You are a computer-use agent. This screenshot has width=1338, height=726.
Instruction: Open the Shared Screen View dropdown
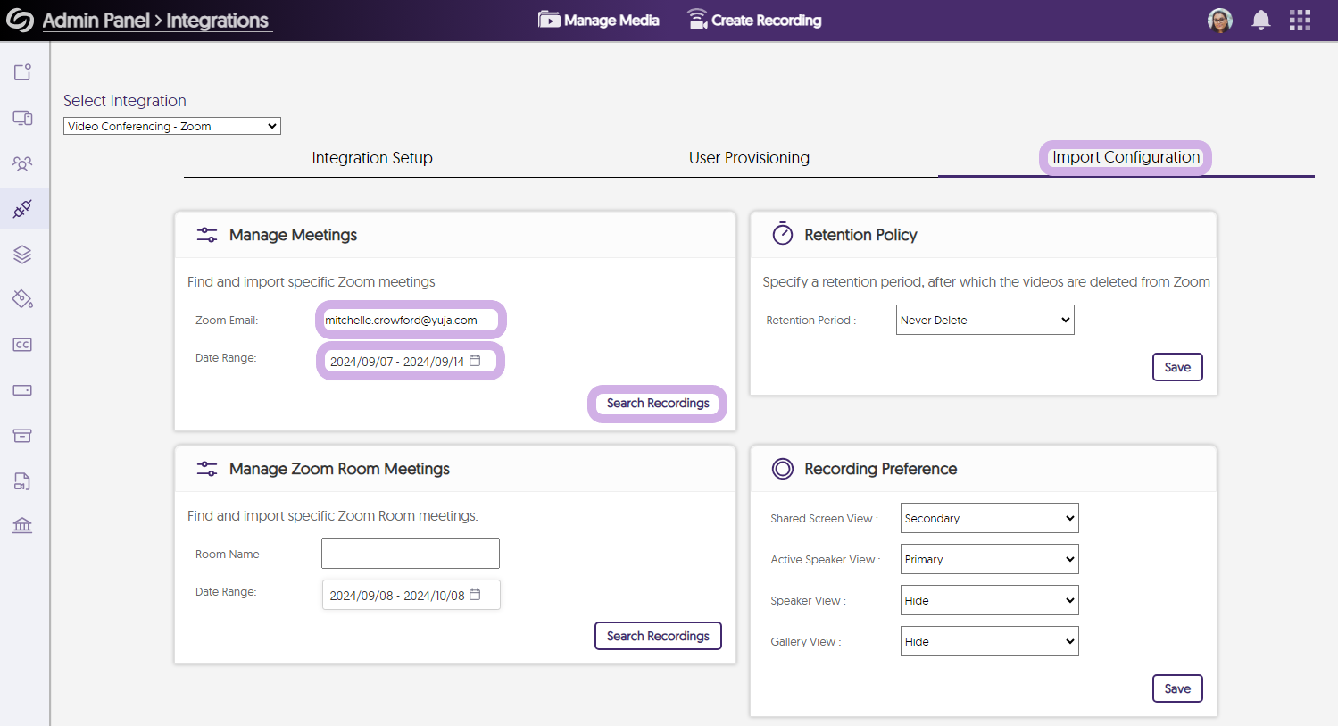coord(990,518)
